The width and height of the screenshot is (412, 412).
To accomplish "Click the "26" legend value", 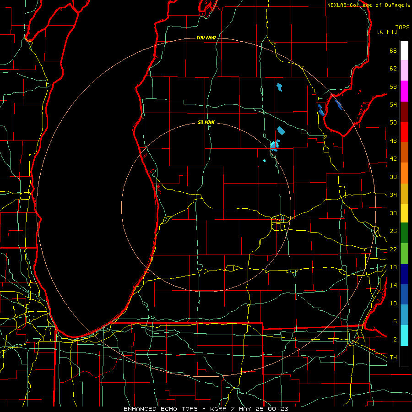I will click(x=393, y=231).
